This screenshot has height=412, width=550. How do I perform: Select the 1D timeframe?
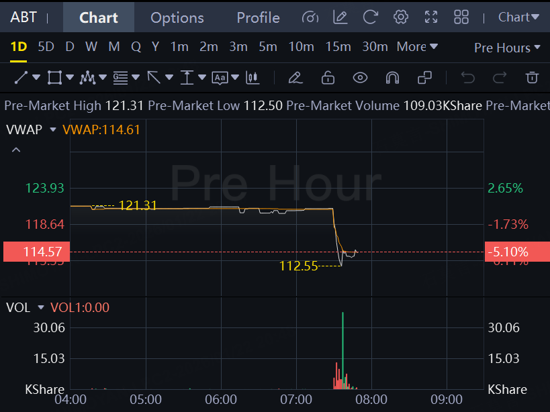click(19, 46)
